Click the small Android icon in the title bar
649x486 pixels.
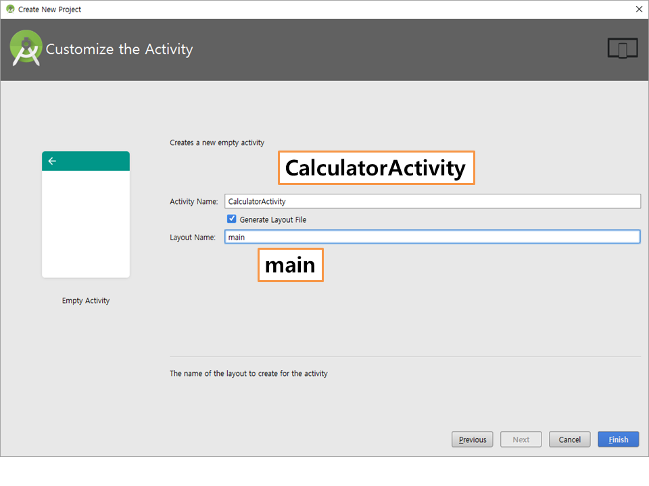click(9, 9)
